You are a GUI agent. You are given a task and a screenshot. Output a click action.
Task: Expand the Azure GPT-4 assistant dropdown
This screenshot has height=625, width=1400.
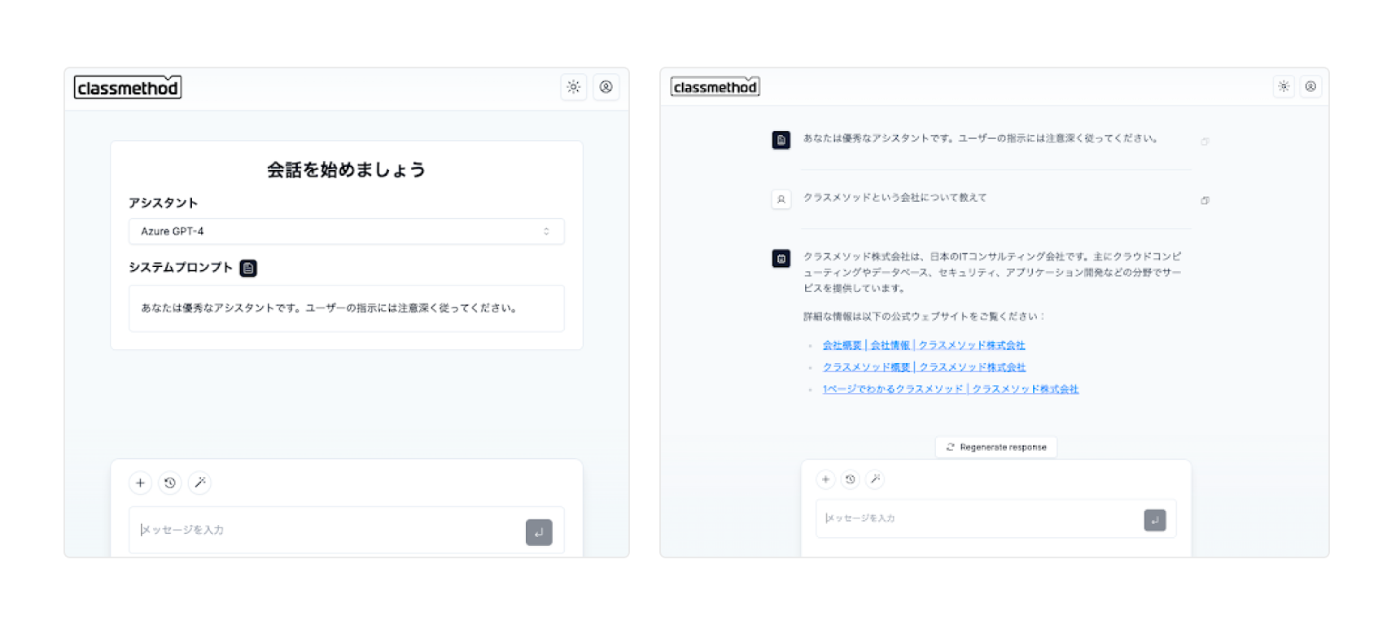coord(346,231)
